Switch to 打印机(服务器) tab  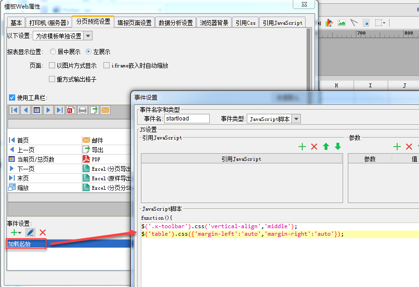coord(49,23)
